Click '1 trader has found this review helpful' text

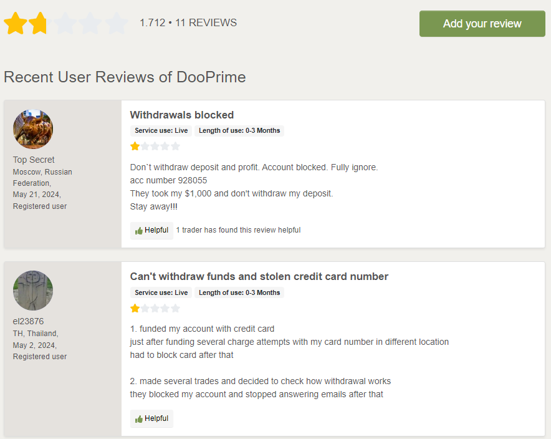click(x=238, y=230)
